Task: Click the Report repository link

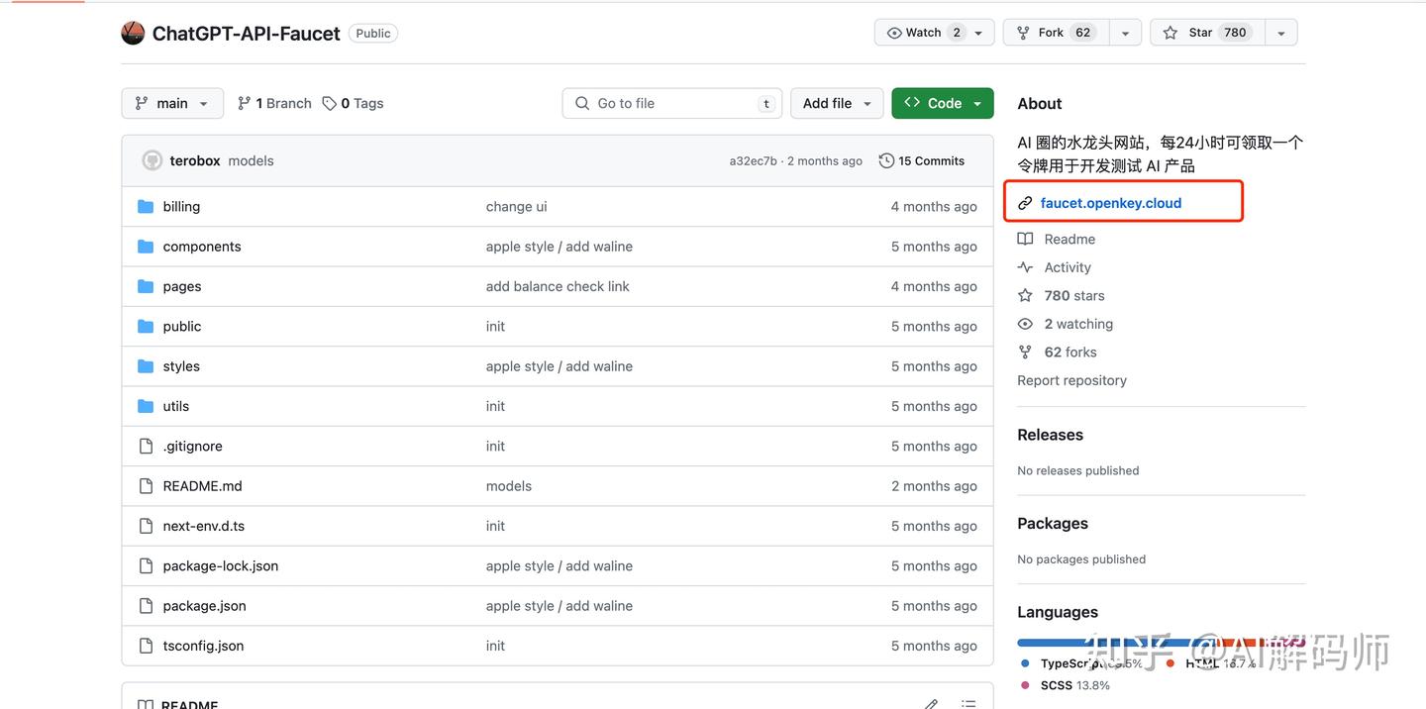Action: (1071, 380)
